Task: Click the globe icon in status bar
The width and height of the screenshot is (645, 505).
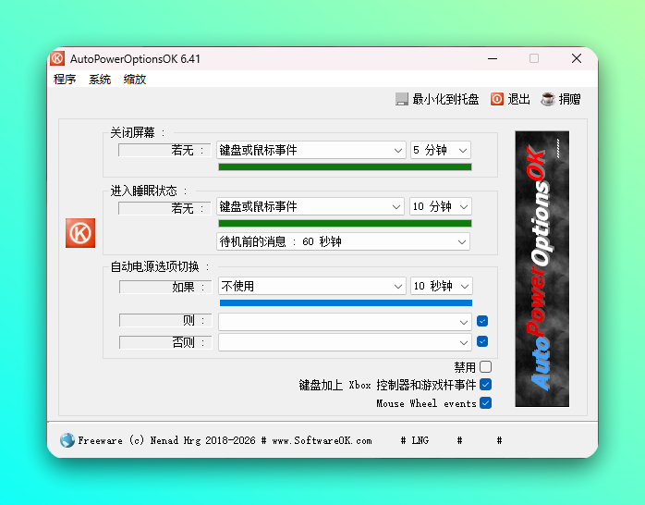Action: pos(67,440)
